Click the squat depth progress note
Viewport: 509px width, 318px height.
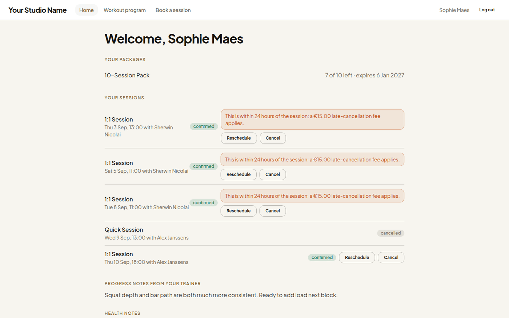click(x=221, y=295)
